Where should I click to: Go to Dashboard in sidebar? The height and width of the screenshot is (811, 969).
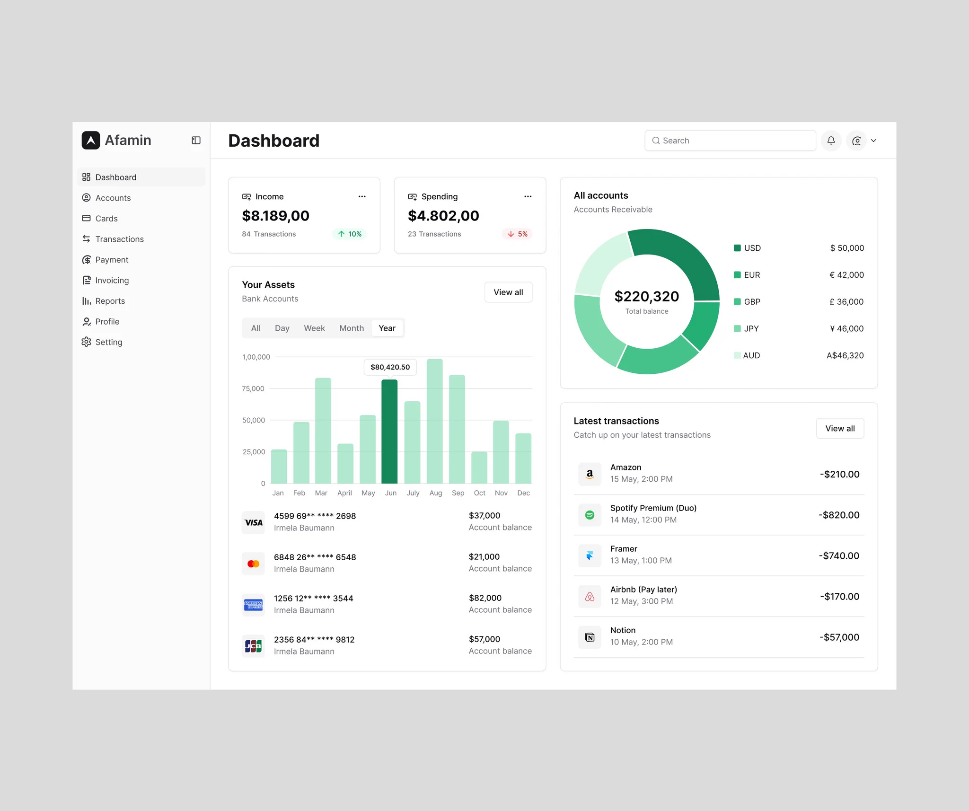click(x=141, y=177)
